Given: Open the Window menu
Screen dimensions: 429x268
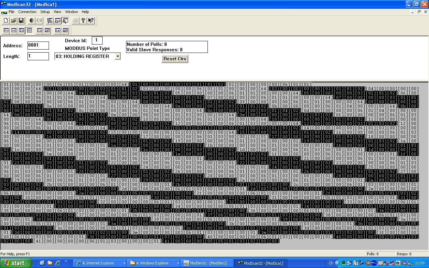Looking at the screenshot, I should point(71,12).
